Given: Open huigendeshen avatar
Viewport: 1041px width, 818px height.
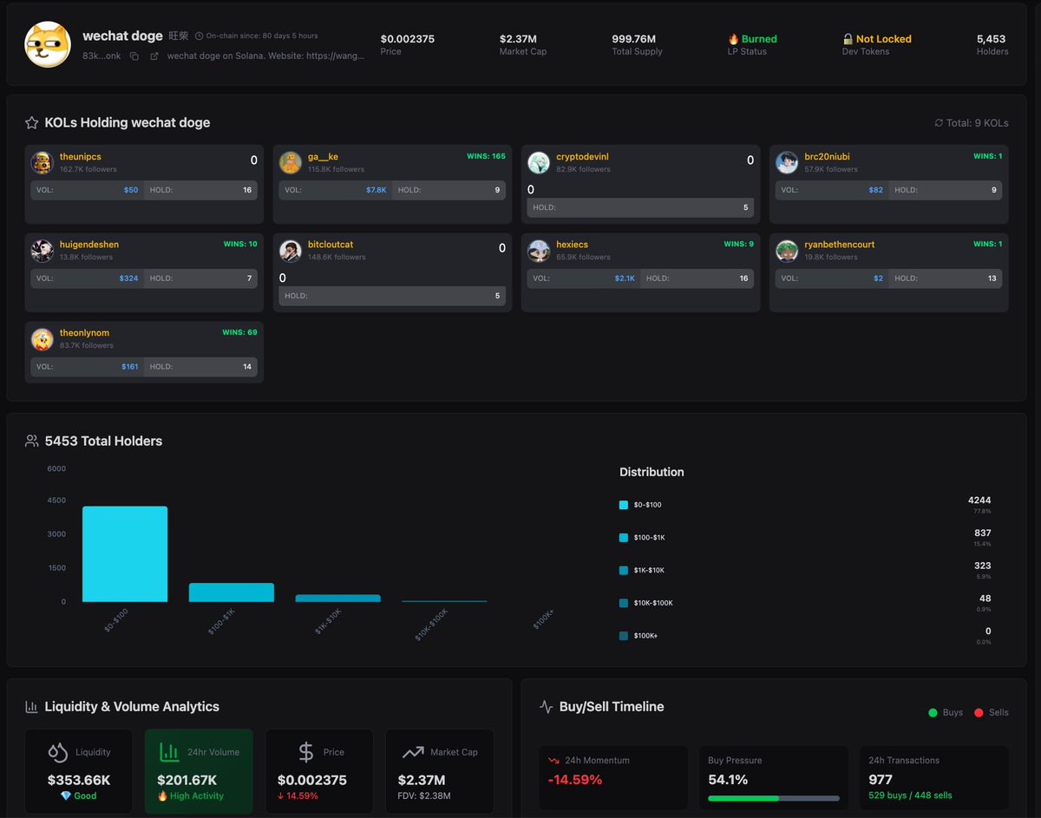Looking at the screenshot, I should (43, 251).
